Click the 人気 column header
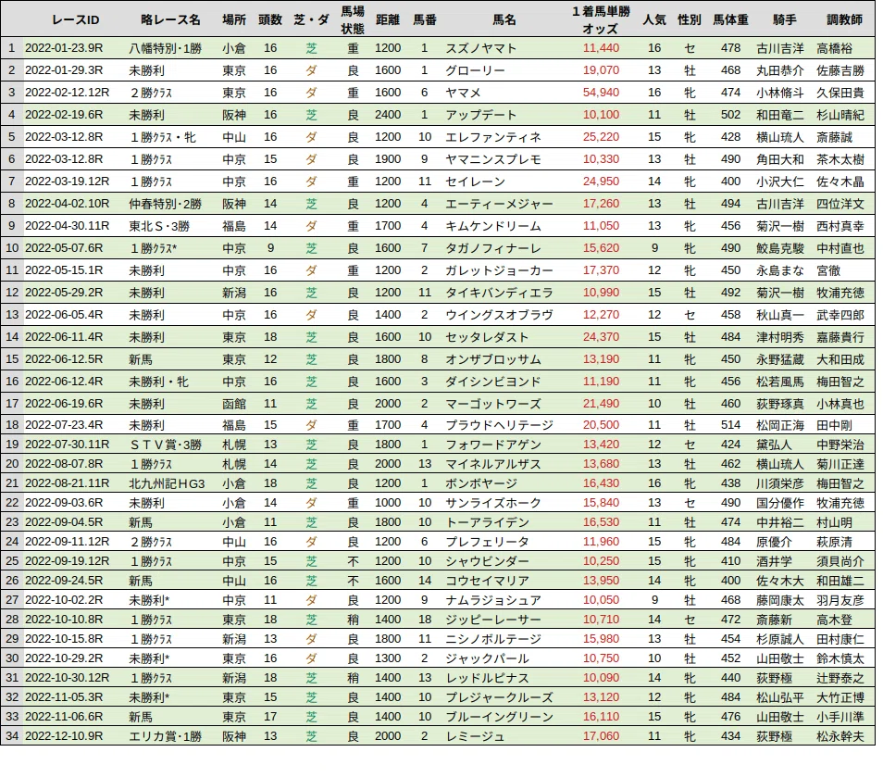This screenshot has height=777, width=883. 654,19
